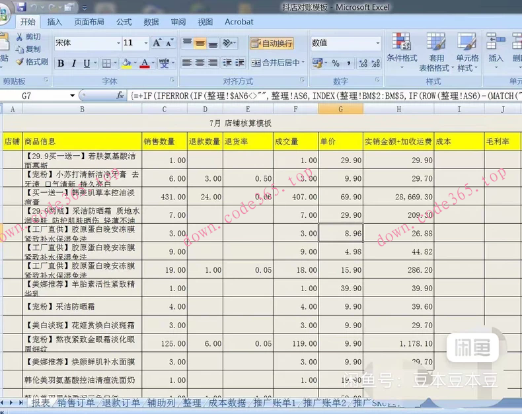Switch to the 插入 ribbon tab
522x414 pixels.
[54, 22]
